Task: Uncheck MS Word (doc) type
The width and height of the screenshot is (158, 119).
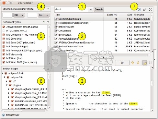Action: [x=4, y=58]
